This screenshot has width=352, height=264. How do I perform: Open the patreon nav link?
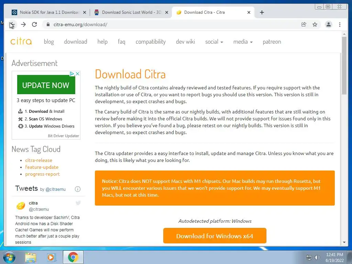tap(272, 42)
